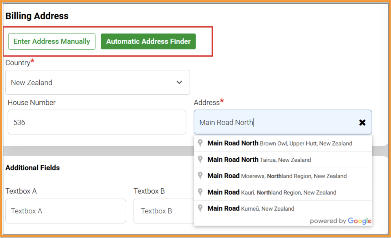Click the location pin beside Main Road Moerewa

coord(201,175)
